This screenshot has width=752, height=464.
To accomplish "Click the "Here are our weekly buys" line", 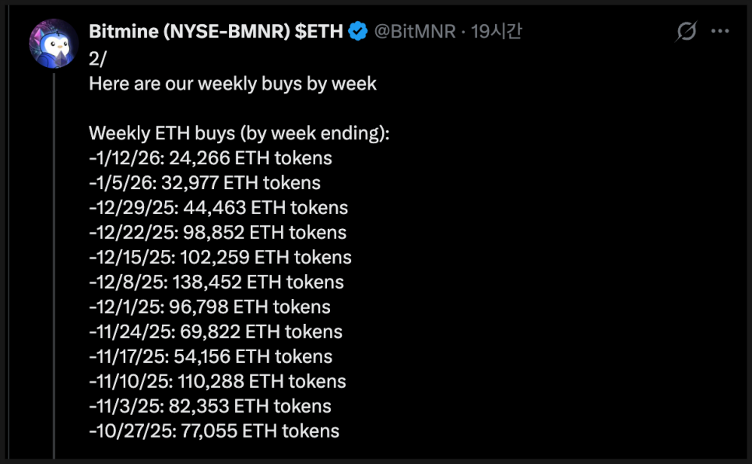I will tap(233, 83).
